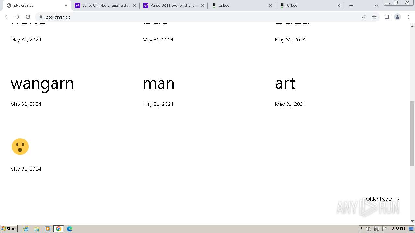Reload the pixeldrain.cc page
Screen dimensions: 415x233
[x=28, y=17]
